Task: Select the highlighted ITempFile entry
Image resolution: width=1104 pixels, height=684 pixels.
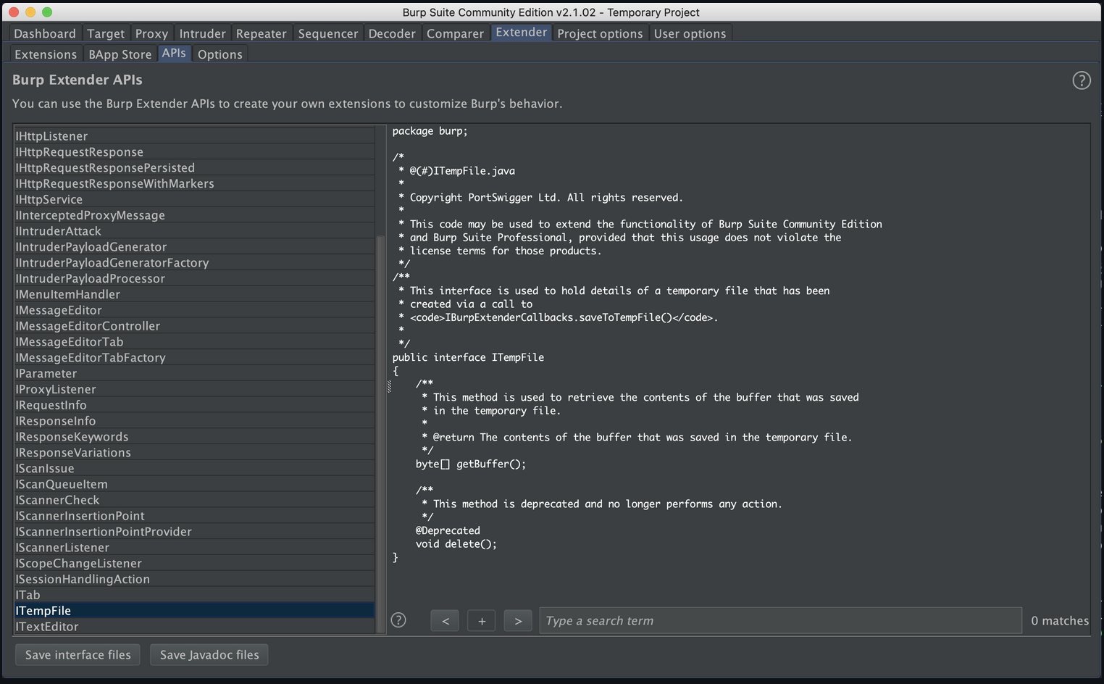Action: pyautogui.click(x=194, y=611)
